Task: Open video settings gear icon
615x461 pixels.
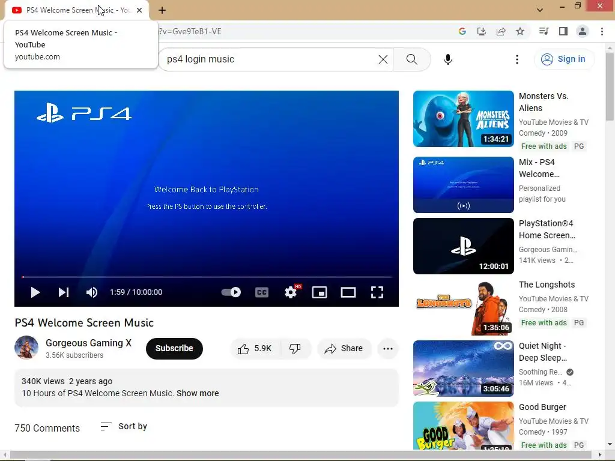Action: coord(291,292)
